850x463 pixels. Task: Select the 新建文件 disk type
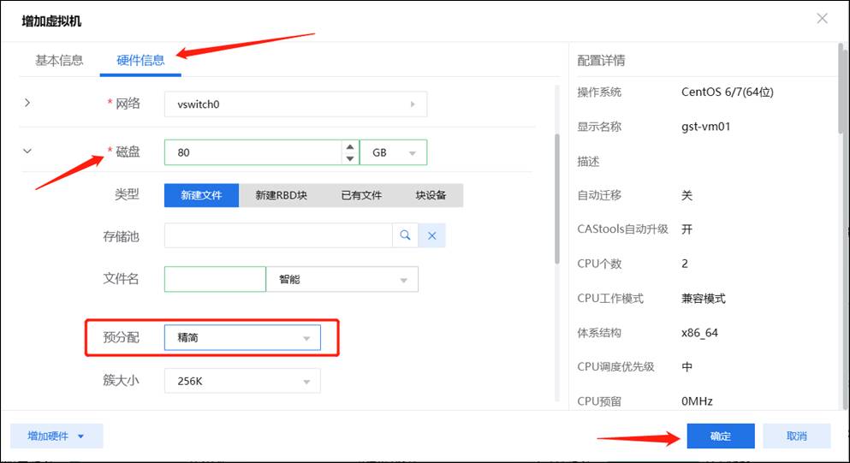pyautogui.click(x=201, y=195)
